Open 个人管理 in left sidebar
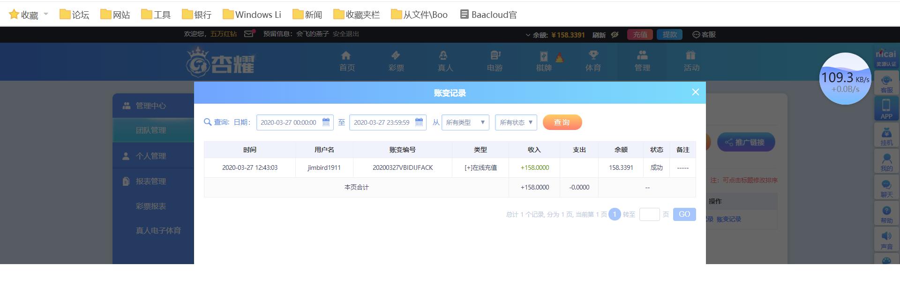This screenshot has height=304, width=900. (153, 156)
